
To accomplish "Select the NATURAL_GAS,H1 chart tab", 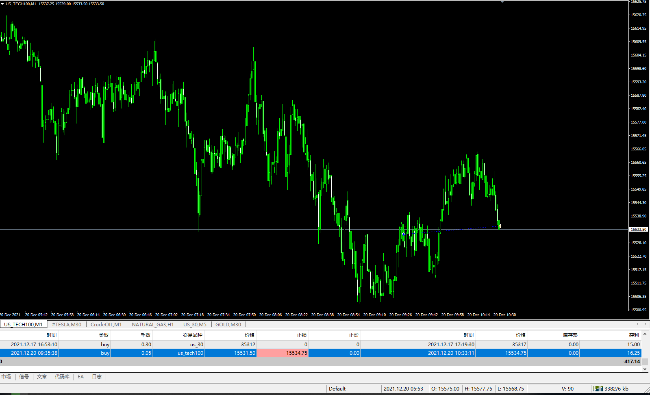I will point(153,324).
